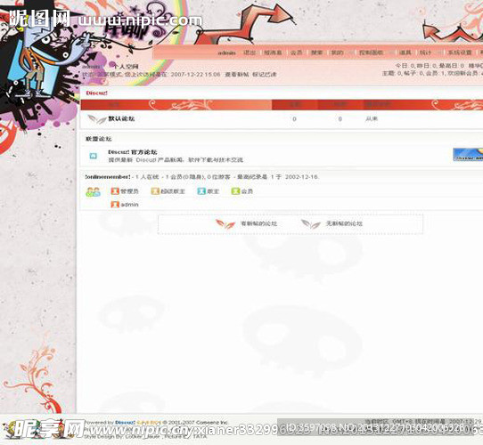Viewport: 483px width, 445px height.
Task: Open the 默认论坛 forum link
Action: point(121,118)
